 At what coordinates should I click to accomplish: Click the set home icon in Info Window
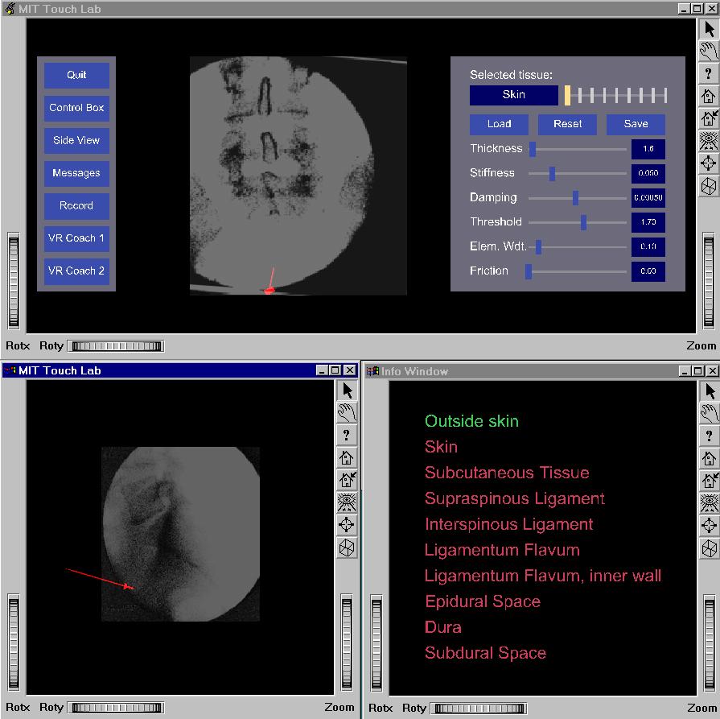click(x=709, y=481)
